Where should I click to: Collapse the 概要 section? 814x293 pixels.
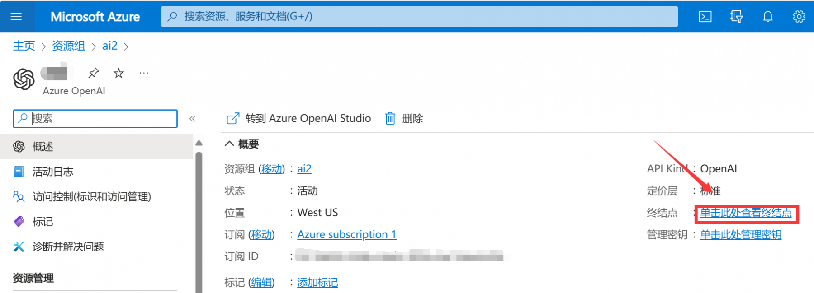(x=242, y=144)
